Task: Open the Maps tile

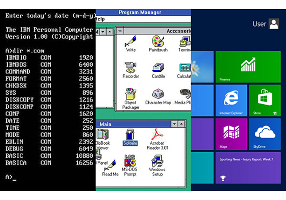Action: [x=231, y=134]
